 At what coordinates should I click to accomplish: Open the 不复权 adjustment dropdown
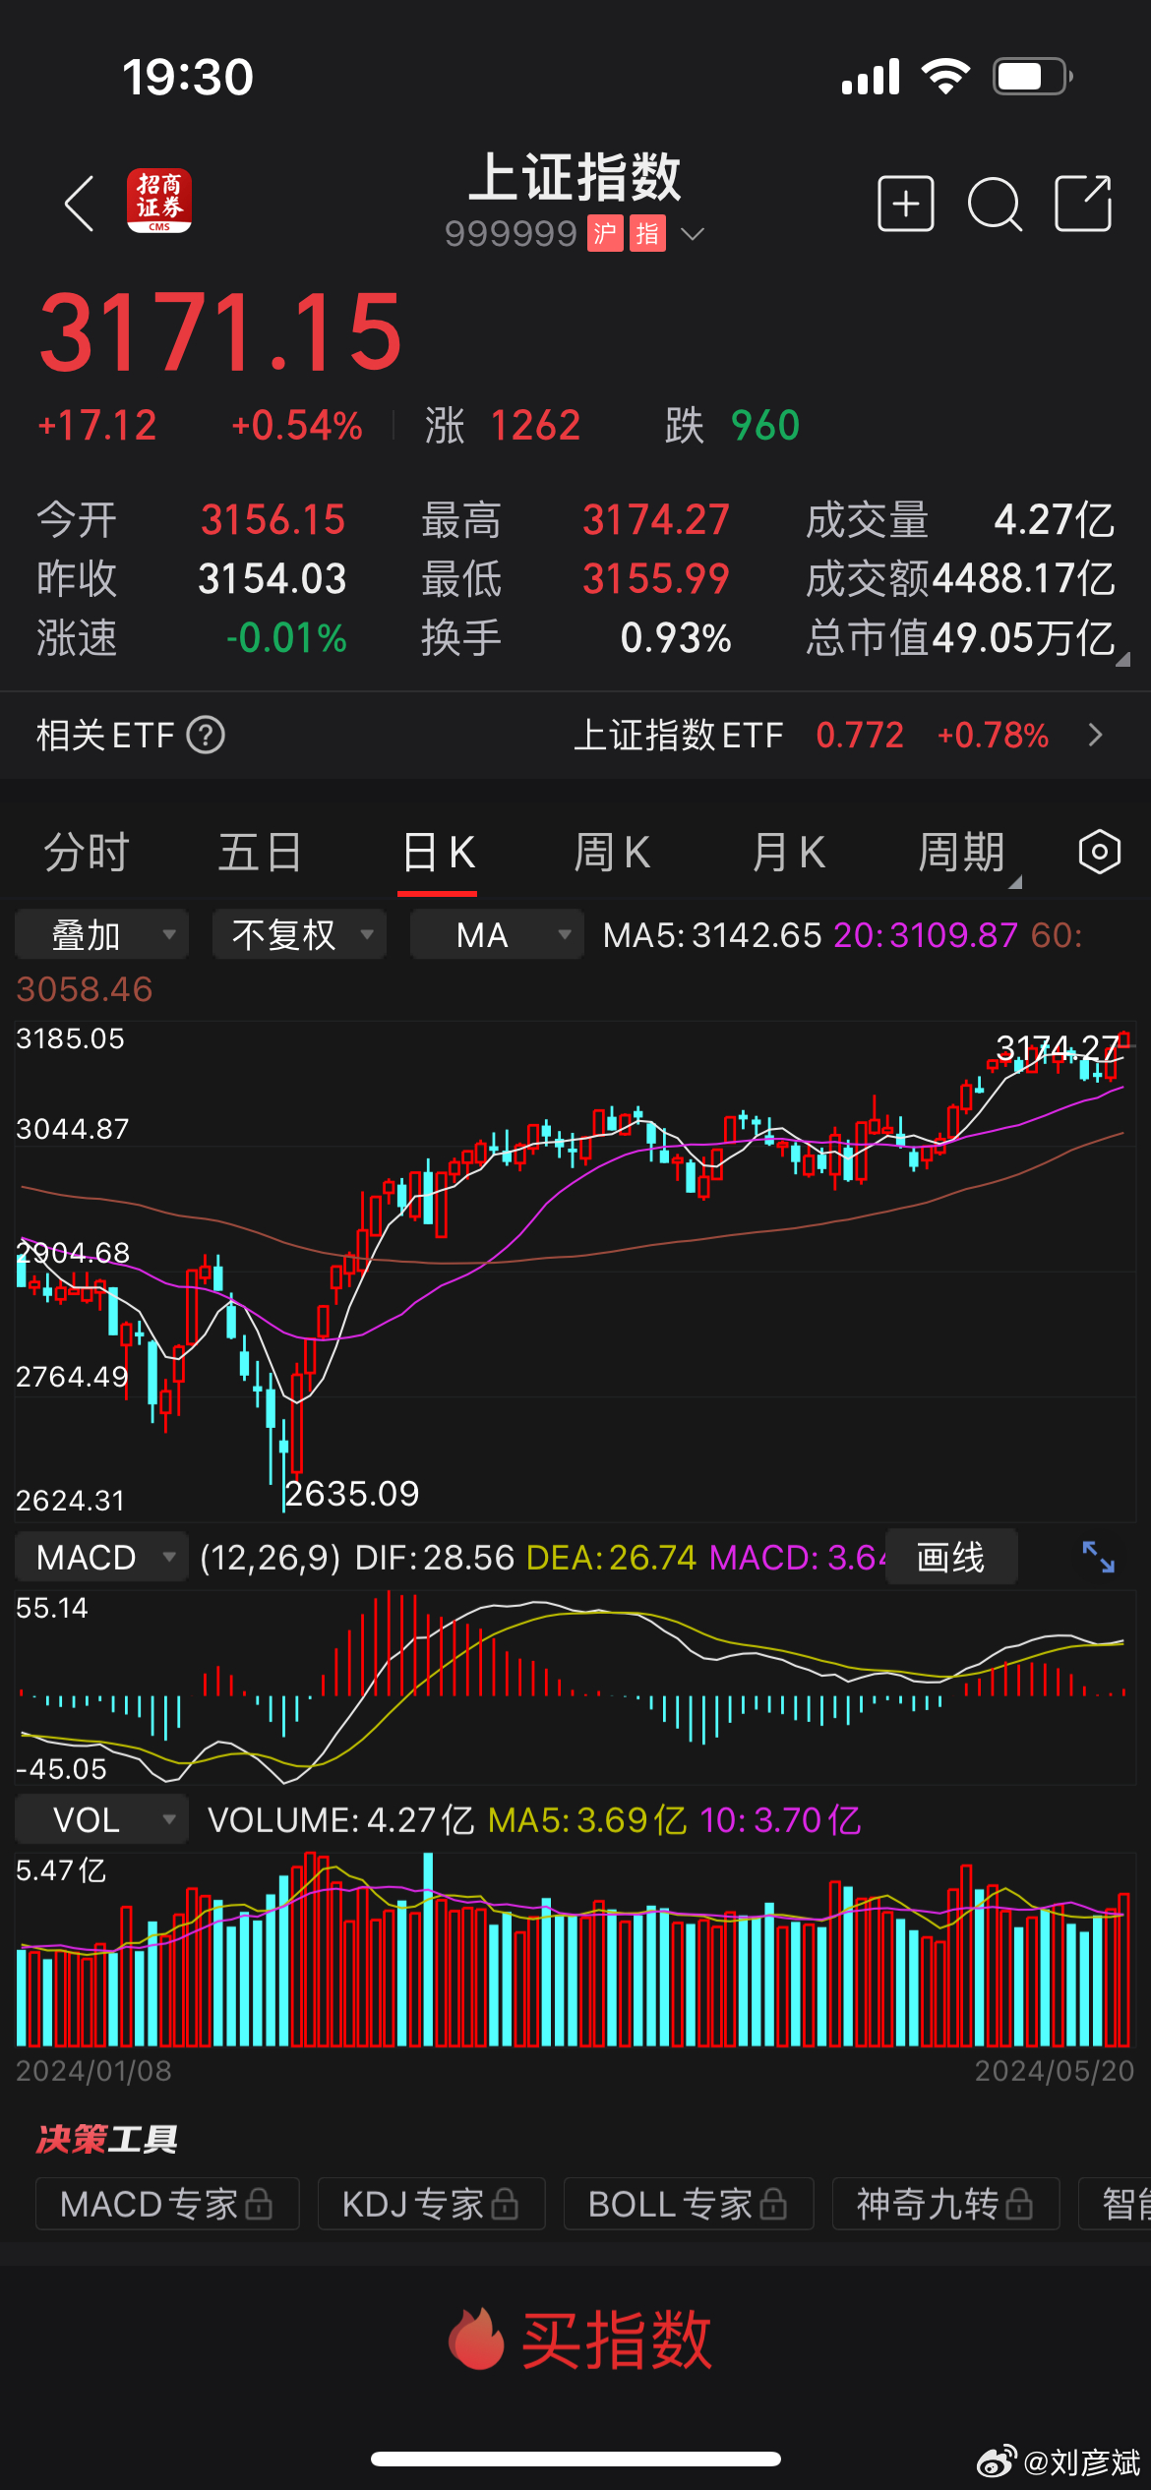click(299, 934)
